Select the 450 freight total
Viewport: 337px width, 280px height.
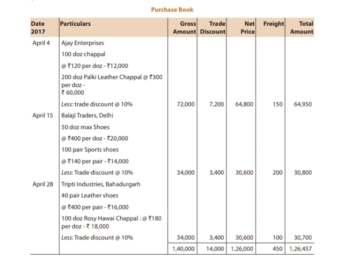click(278, 249)
